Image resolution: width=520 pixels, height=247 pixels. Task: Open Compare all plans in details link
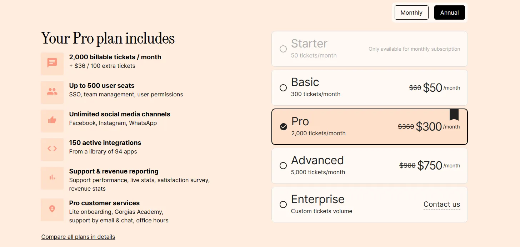(x=78, y=237)
